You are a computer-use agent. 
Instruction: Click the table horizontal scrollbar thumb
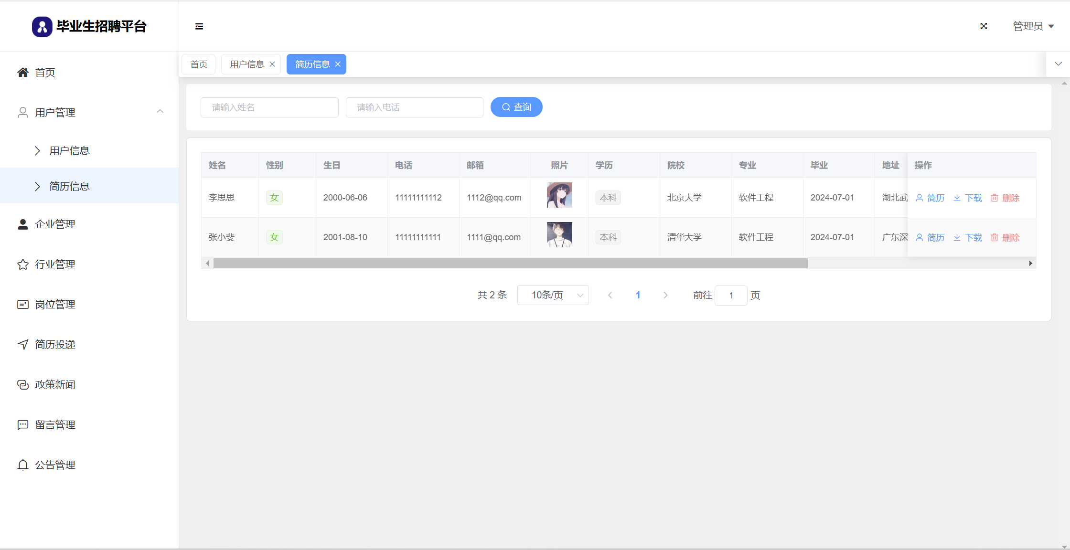(x=510, y=264)
